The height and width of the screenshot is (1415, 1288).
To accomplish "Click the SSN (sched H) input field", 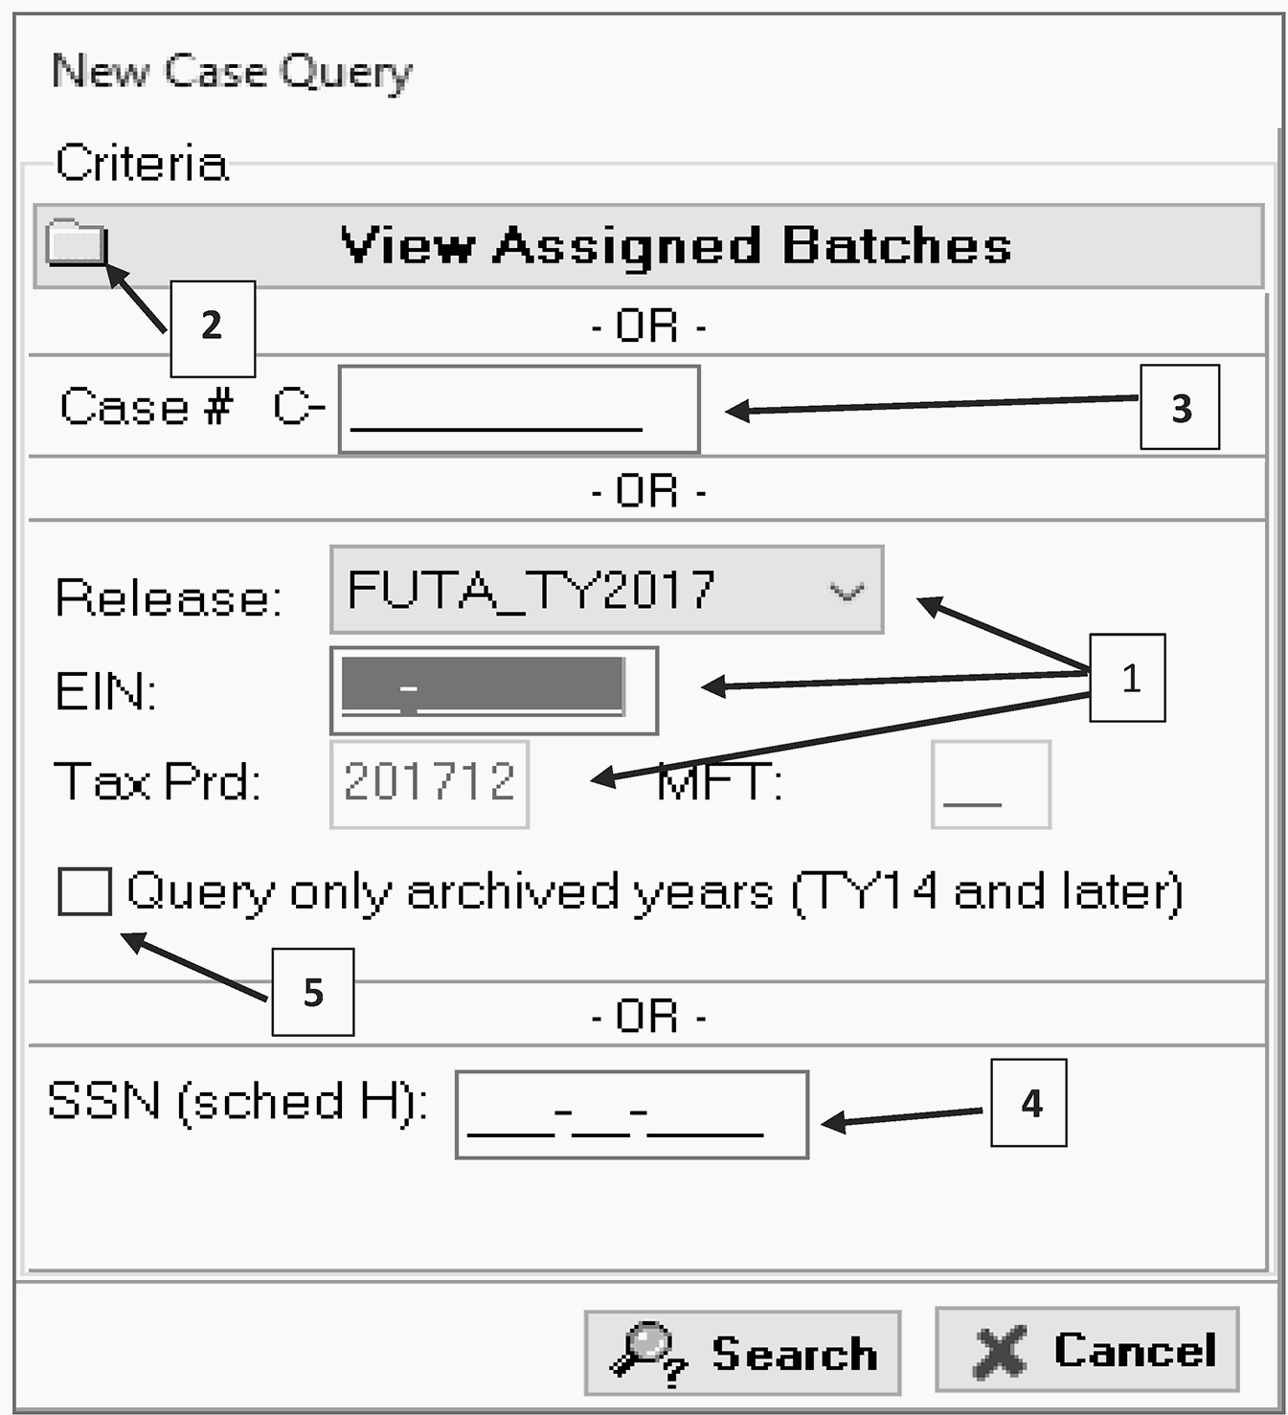I will click(x=631, y=1114).
